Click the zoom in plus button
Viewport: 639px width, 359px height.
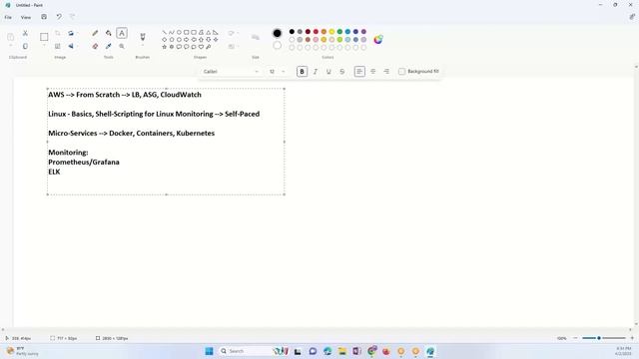632,338
